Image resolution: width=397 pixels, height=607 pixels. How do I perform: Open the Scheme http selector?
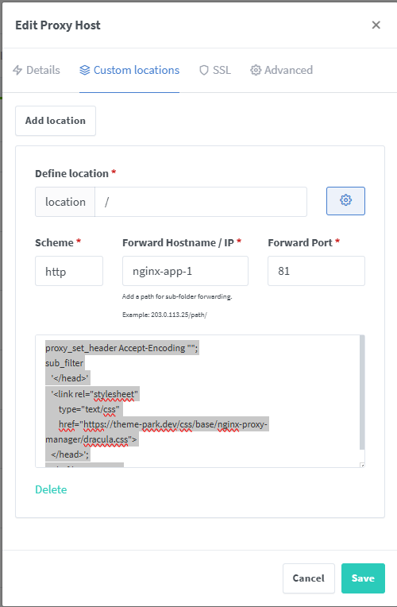pyautogui.click(x=69, y=271)
